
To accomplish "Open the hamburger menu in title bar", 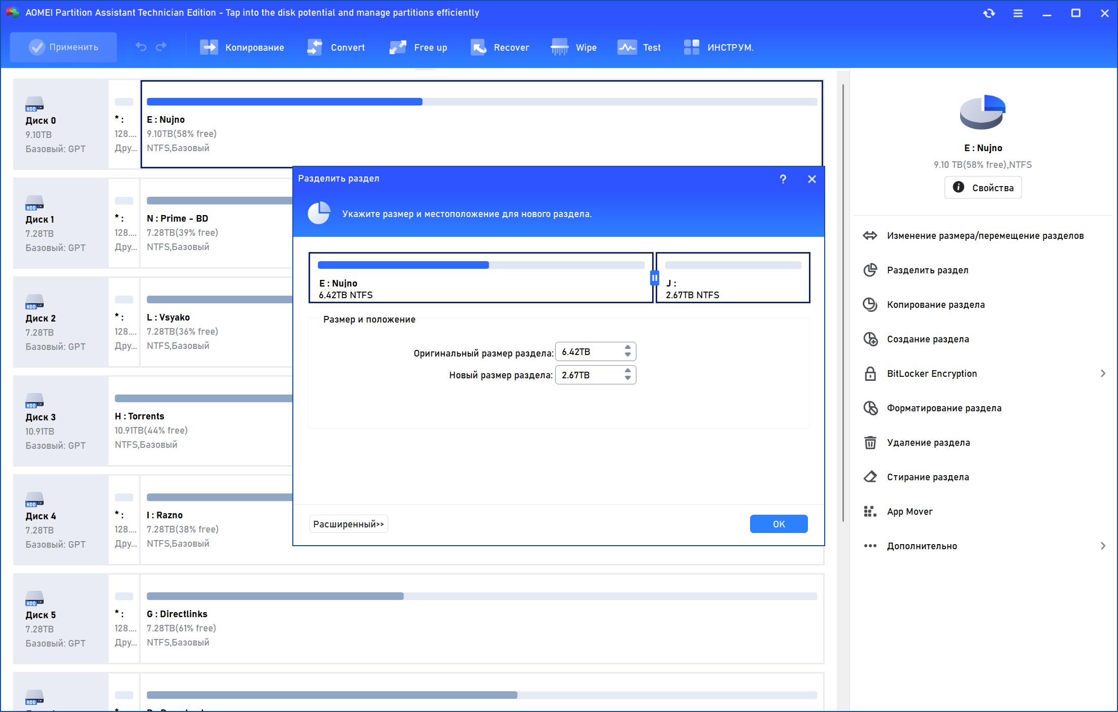I will tap(1018, 13).
